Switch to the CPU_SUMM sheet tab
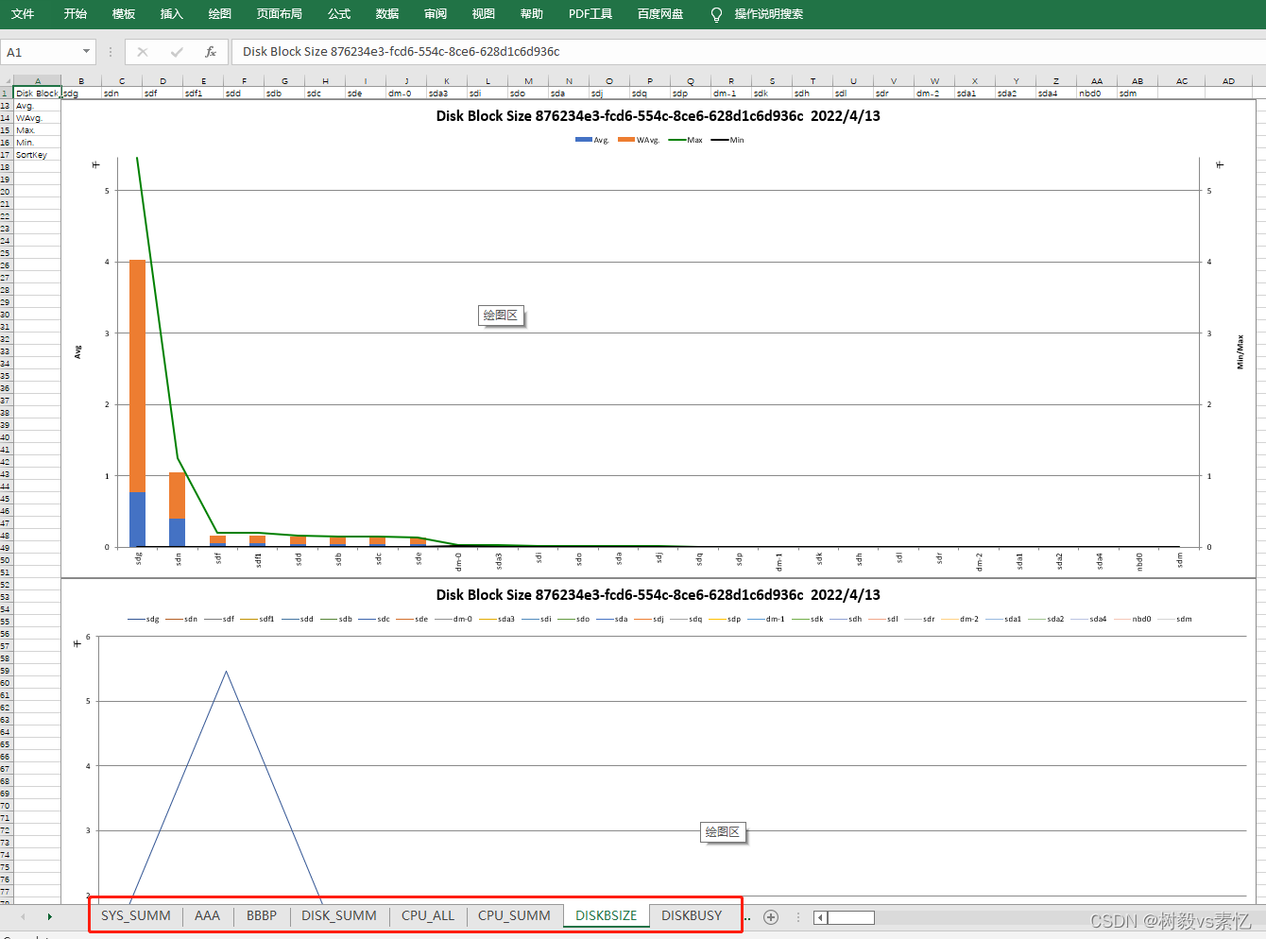The image size is (1266, 939). point(514,915)
